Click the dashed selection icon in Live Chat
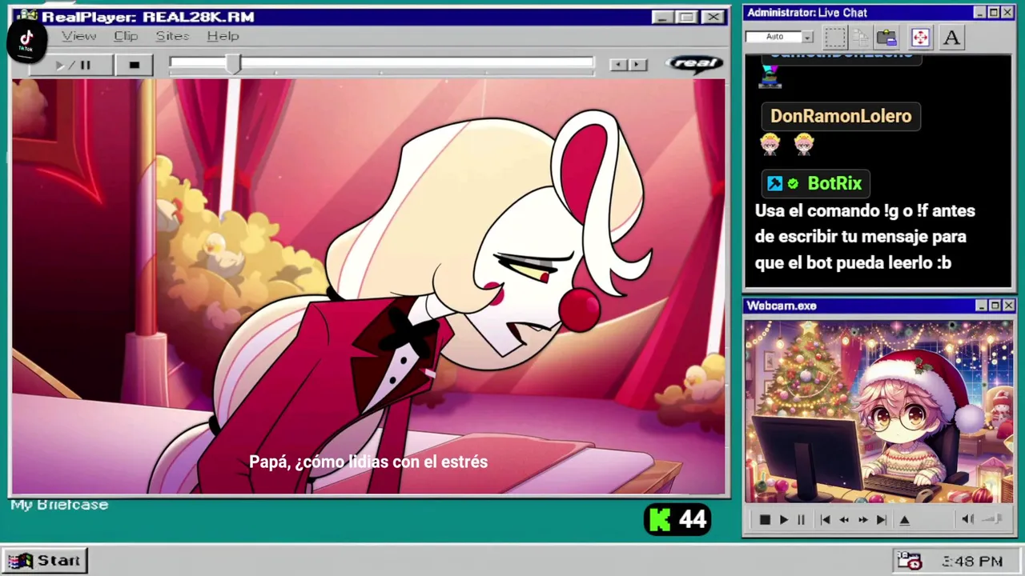Viewport: 1025px width, 576px height. click(834, 37)
